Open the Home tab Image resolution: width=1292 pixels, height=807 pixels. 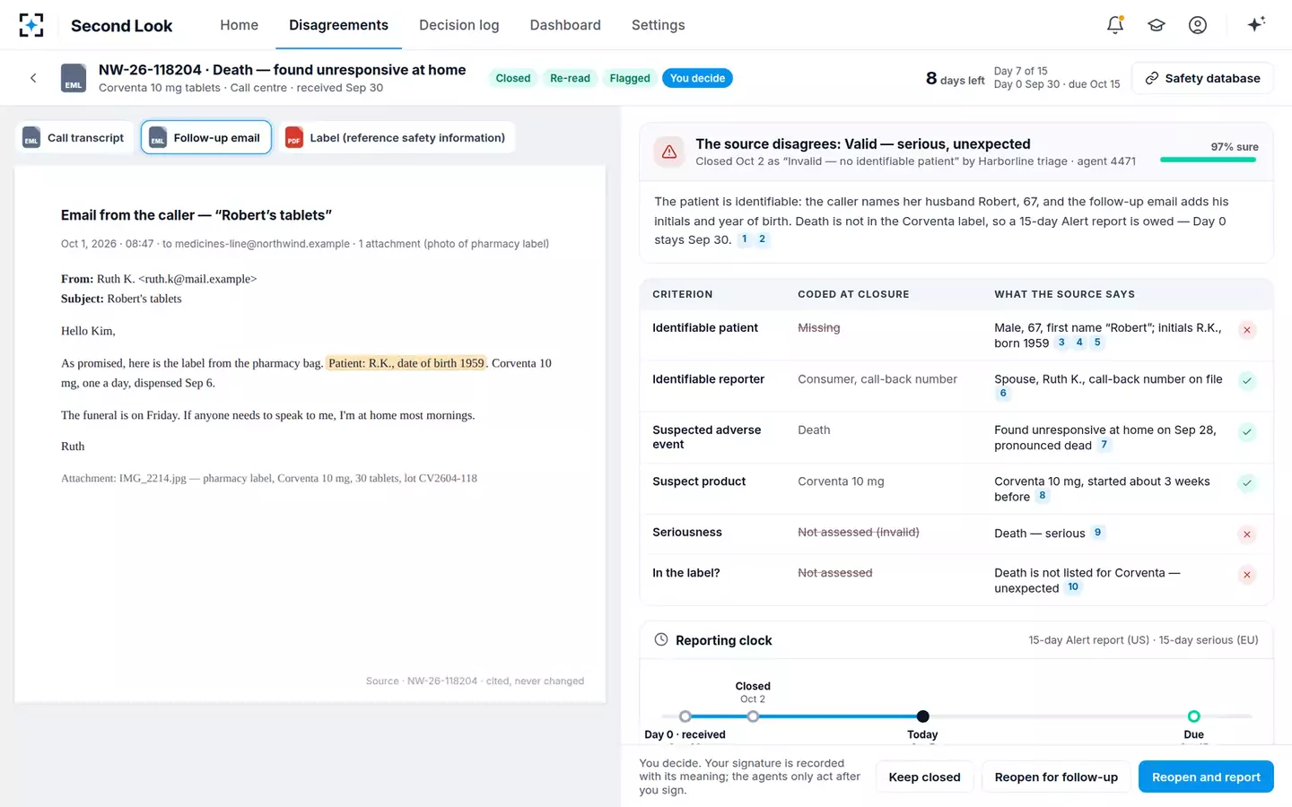point(239,25)
